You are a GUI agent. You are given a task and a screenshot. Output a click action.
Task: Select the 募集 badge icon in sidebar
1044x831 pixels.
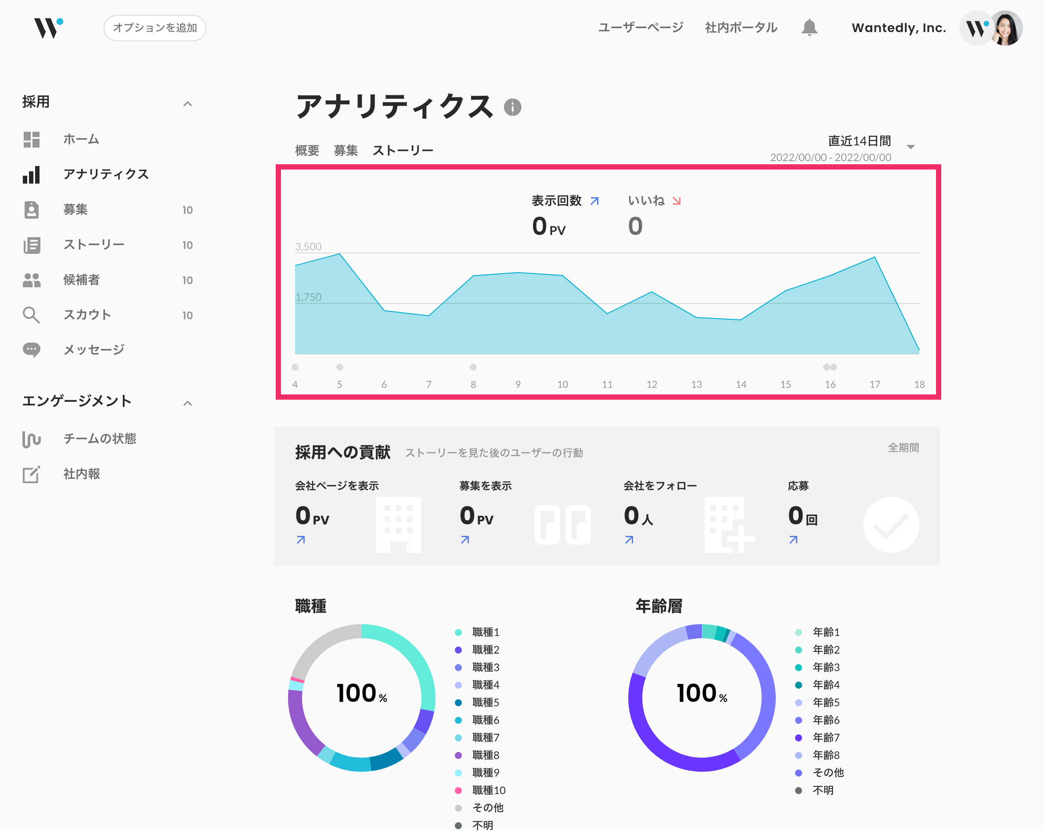tap(32, 210)
